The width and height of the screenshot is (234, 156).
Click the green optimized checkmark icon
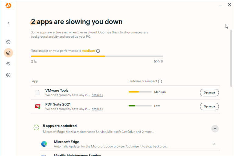(x=36, y=127)
